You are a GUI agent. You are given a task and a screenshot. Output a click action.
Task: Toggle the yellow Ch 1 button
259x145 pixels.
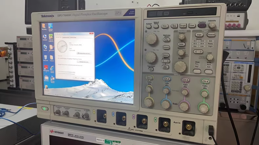(x=149, y=78)
